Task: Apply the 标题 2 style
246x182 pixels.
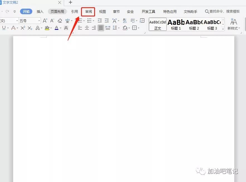Action: 194,24
